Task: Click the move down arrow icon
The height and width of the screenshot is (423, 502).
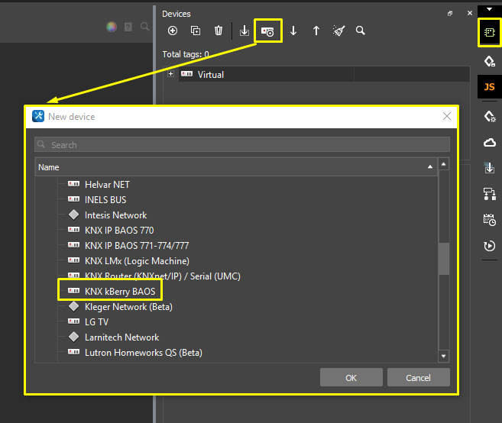Action: coord(293,31)
